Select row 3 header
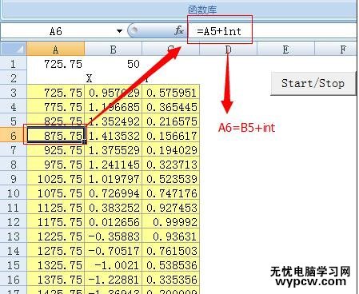This screenshot has height=294, width=359. 14,93
